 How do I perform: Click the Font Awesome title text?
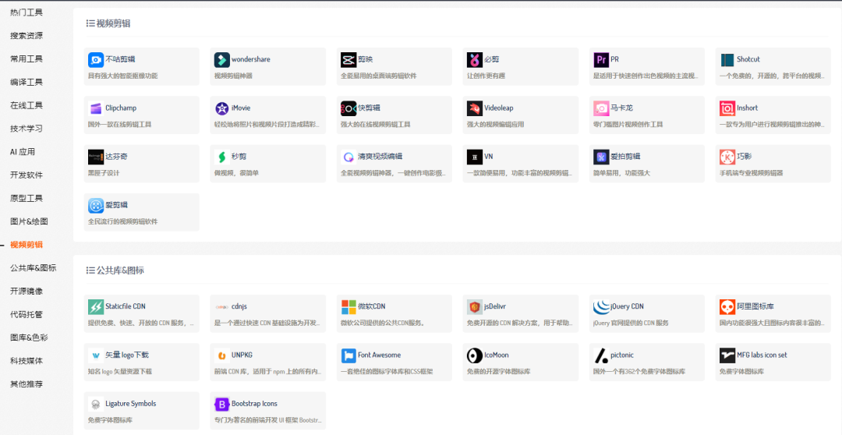point(379,355)
